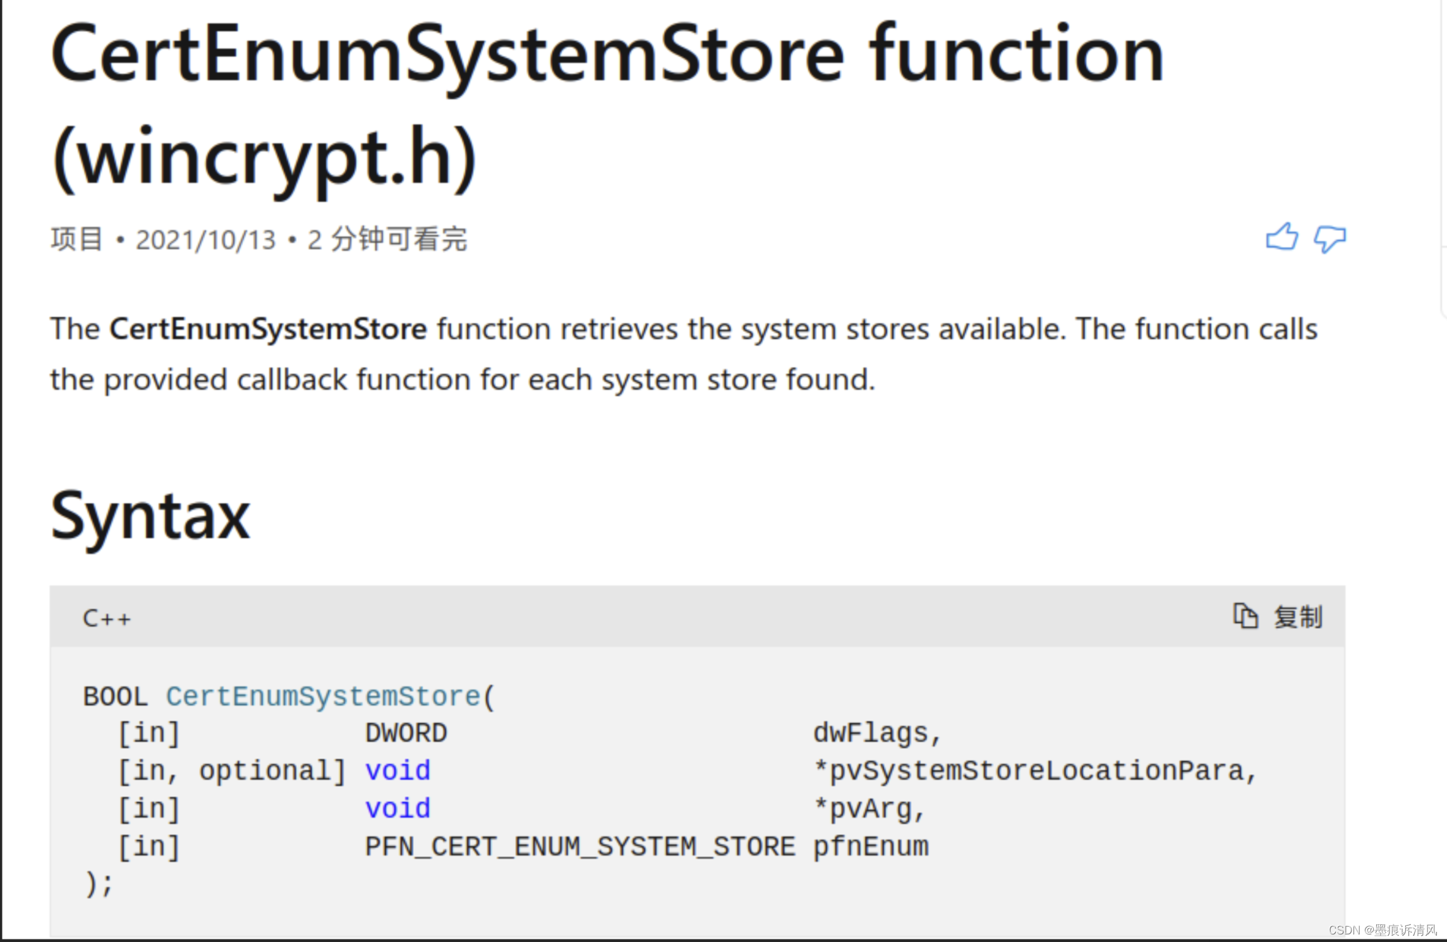This screenshot has width=1447, height=942.
Task: Click the CertEnumSystemStore function page title
Action: 607,54
